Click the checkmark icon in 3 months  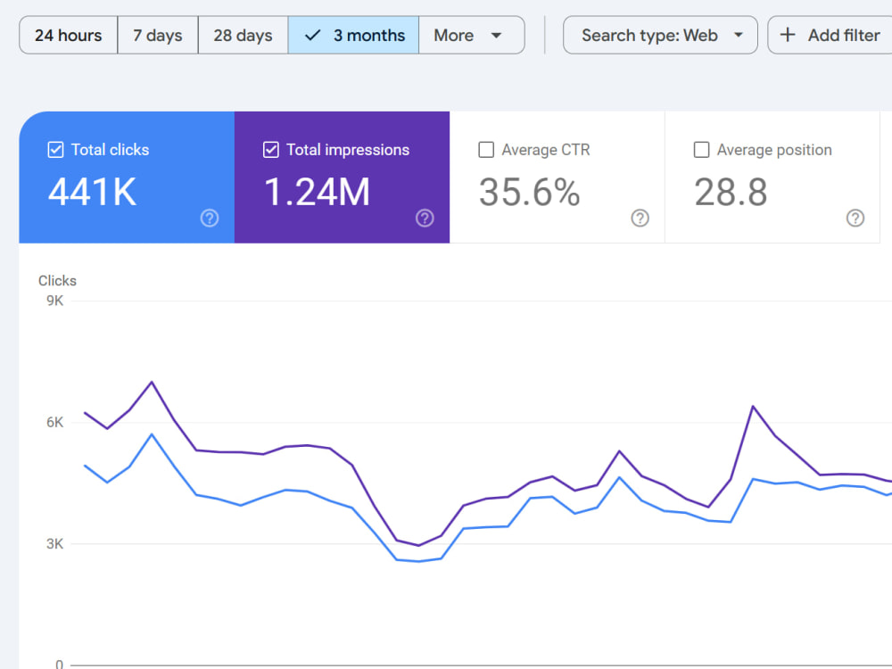312,36
